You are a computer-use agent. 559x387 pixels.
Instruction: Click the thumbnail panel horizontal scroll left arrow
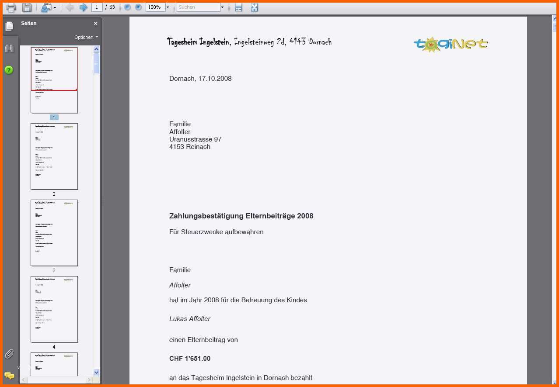(24, 380)
